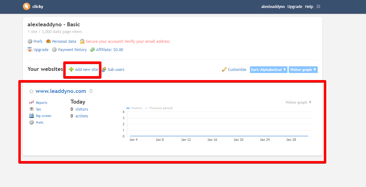Screen dimensions: 366x187
Task: Click the Reports graph icon
Action: 31,102
